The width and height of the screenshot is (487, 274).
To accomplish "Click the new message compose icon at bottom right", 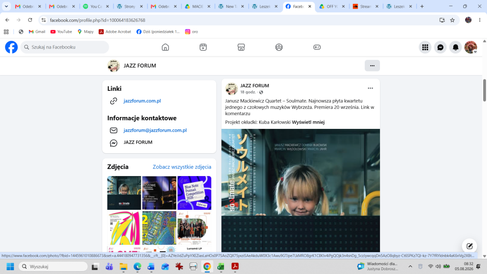I will coord(469,246).
